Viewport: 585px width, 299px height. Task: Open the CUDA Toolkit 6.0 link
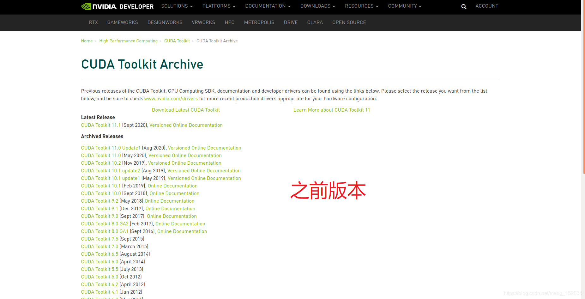100,262
